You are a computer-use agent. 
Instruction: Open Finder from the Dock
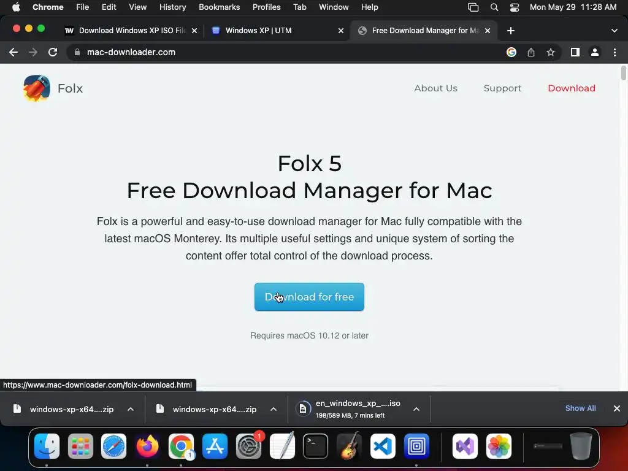pos(47,446)
